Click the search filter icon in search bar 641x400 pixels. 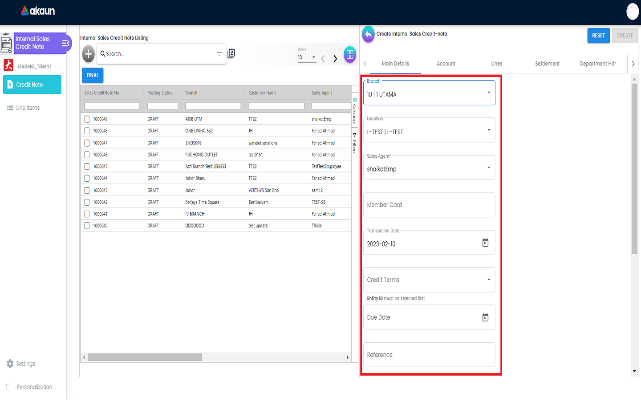pyautogui.click(x=219, y=54)
